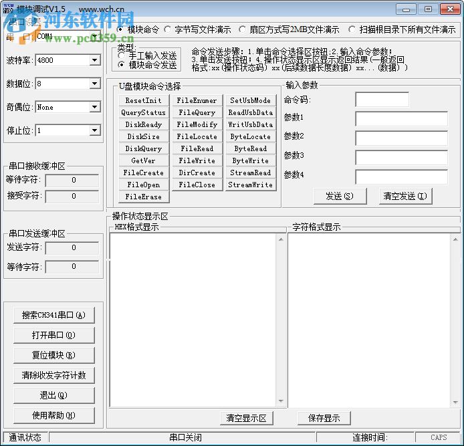This screenshot has width=464, height=446.
Task: Focus the 命令码 input field
Action: tap(382, 100)
